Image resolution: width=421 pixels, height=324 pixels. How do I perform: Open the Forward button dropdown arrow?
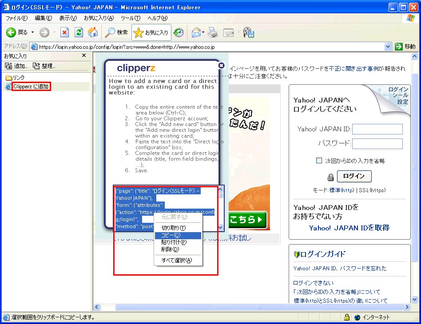54,32
